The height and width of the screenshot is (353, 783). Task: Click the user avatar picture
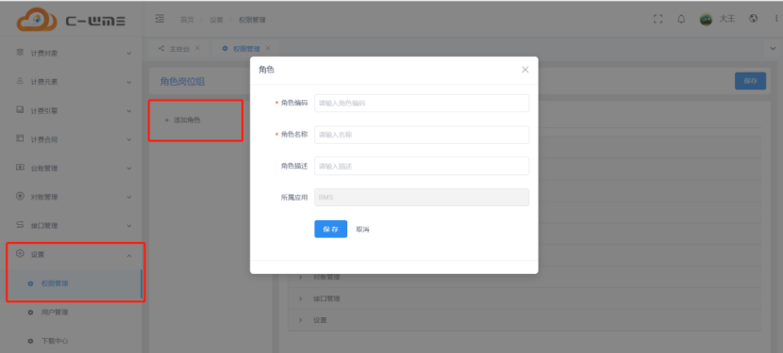(706, 20)
